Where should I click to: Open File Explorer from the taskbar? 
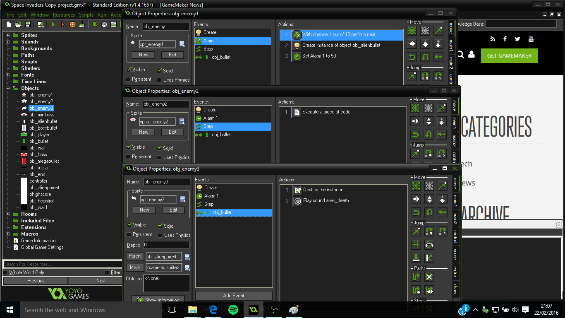click(193, 310)
